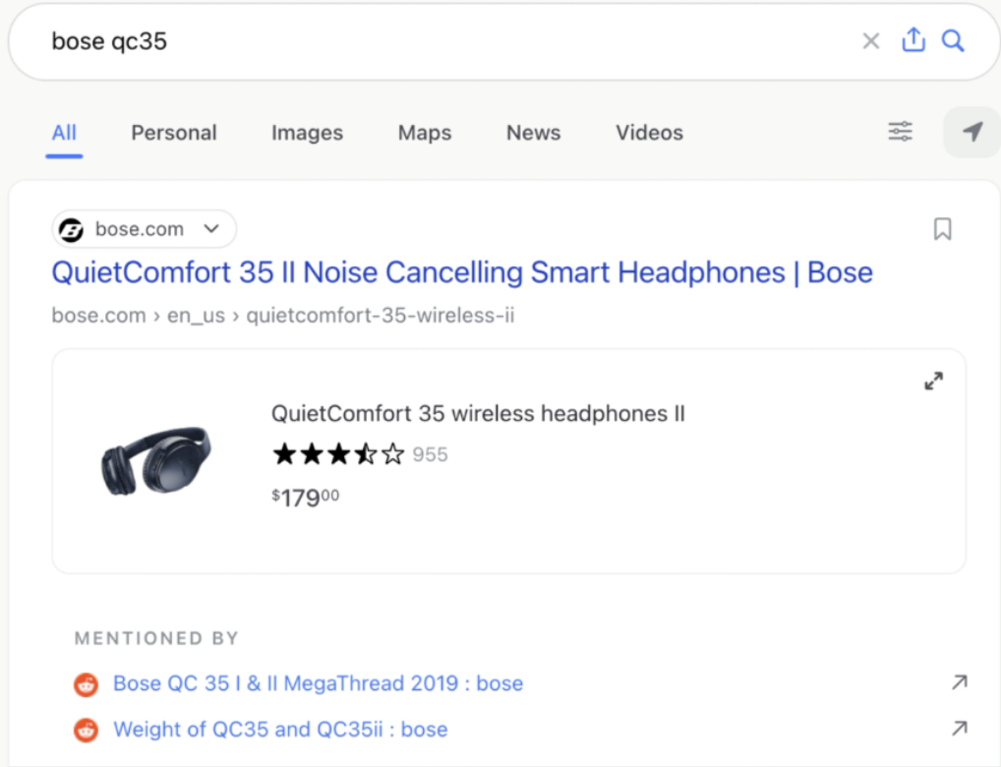
Task: Switch to the Images tab
Action: click(x=307, y=133)
